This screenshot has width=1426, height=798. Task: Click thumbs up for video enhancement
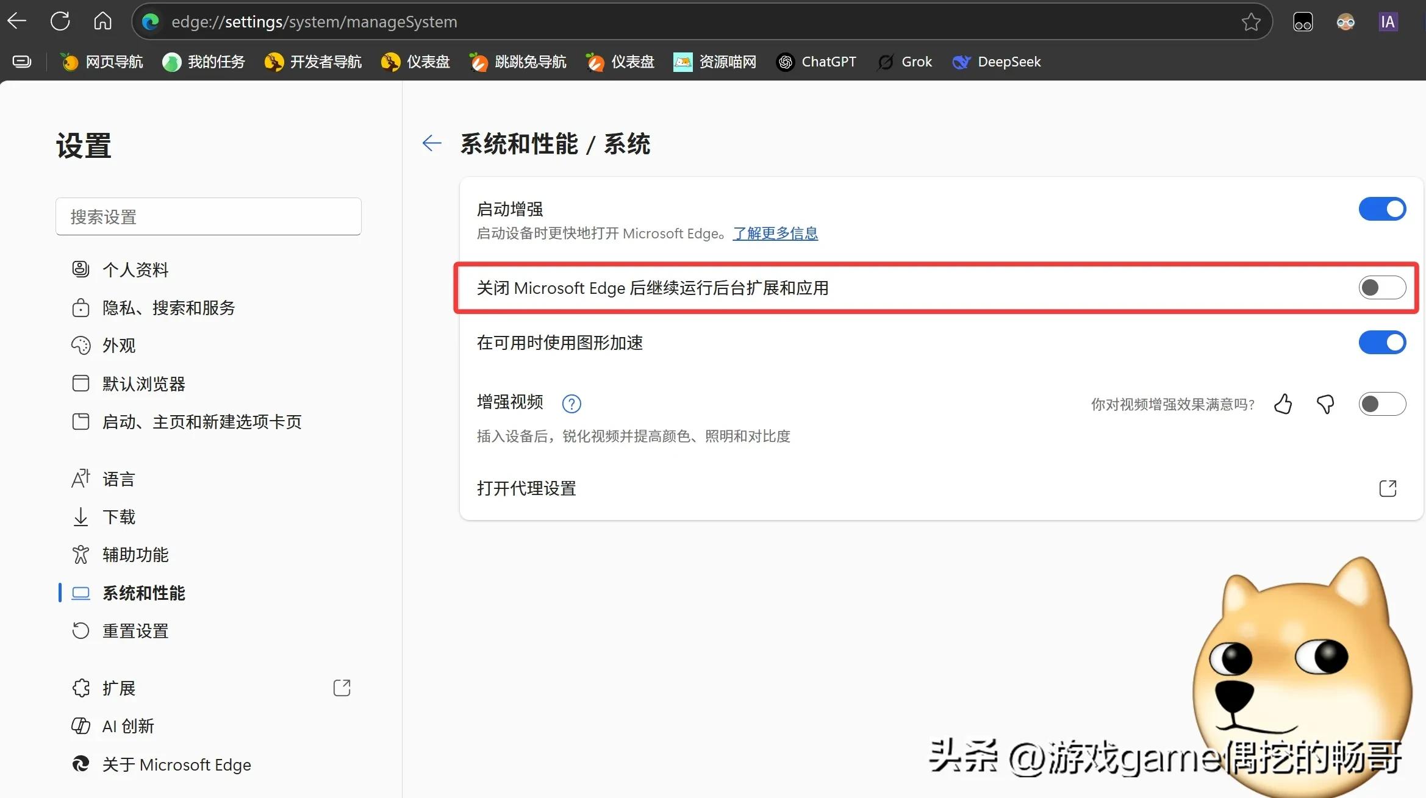tap(1283, 404)
